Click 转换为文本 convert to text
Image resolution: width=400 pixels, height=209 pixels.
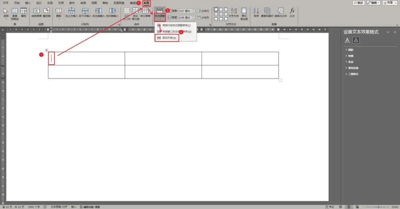pyautogui.click(x=281, y=13)
